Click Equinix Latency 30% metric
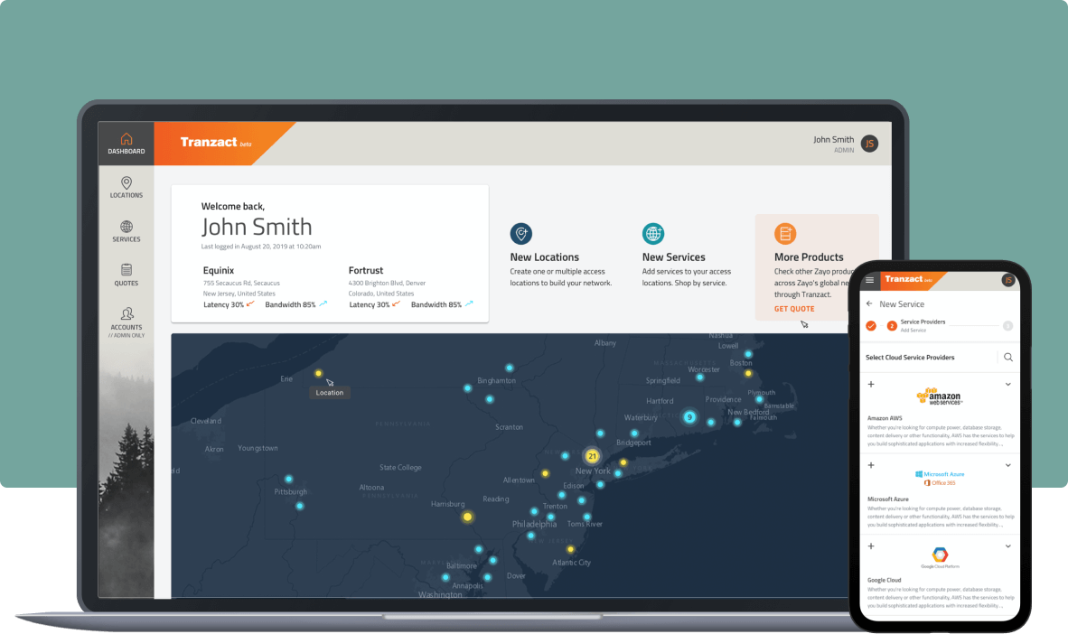Viewport: 1068px width, 634px height. pyautogui.click(x=229, y=304)
